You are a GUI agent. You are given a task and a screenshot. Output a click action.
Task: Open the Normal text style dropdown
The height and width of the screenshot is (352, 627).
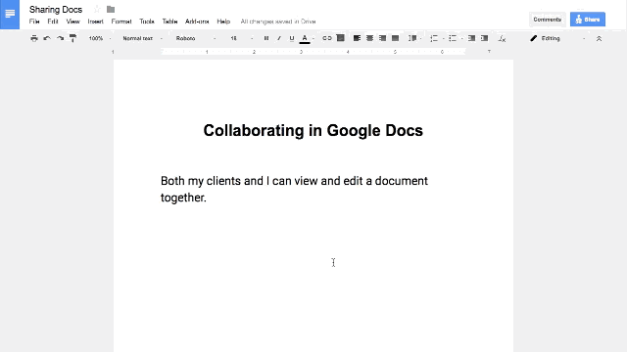142,38
